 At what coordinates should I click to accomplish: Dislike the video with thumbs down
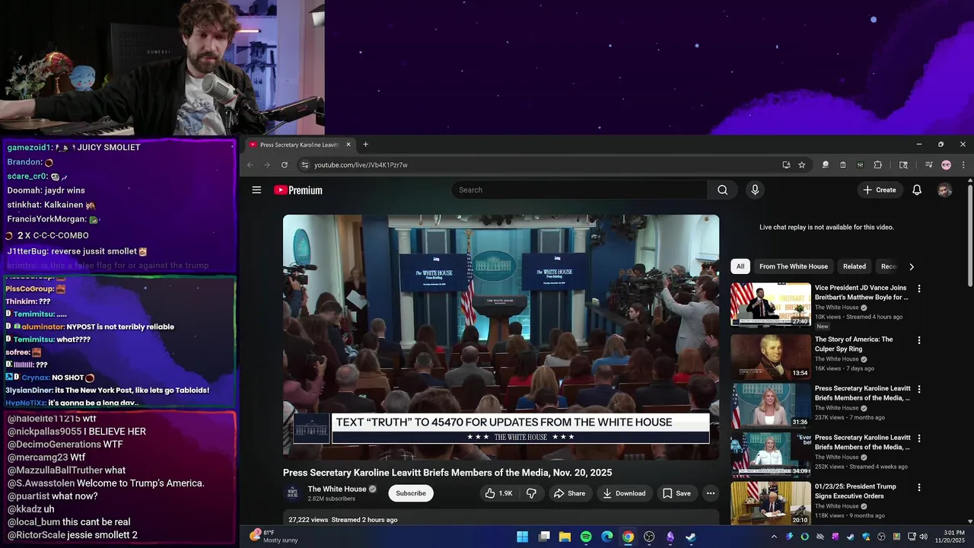(531, 493)
